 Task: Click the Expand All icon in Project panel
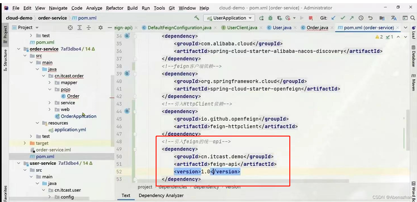pyautogui.click(x=80, y=28)
